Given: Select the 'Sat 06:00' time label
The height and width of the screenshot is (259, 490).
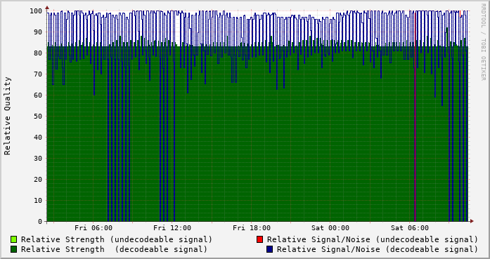Looking at the screenshot, I should tap(410, 228).
